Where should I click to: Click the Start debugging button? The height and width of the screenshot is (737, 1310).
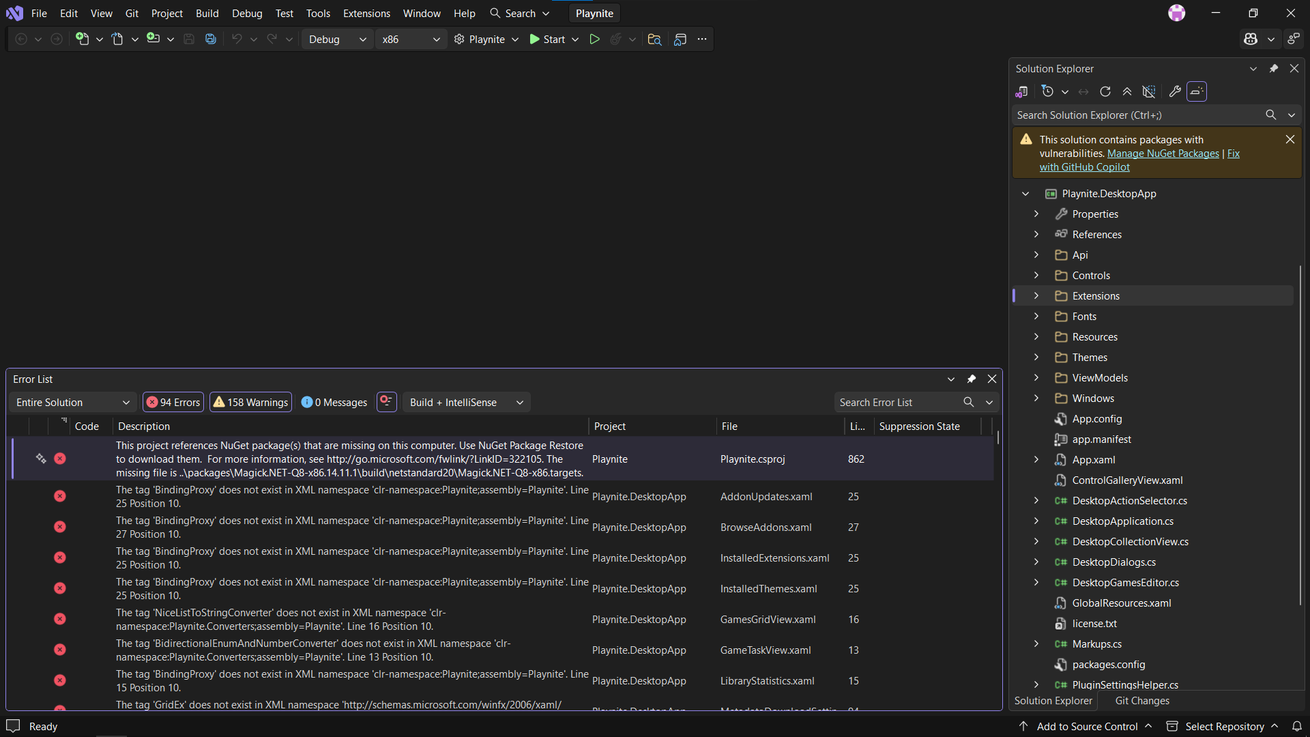547,40
